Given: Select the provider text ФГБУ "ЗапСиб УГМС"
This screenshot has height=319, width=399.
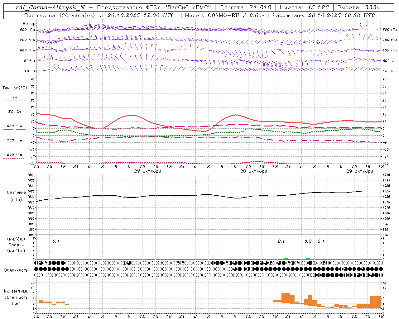Looking at the screenshot, I should pyautogui.click(x=179, y=8).
